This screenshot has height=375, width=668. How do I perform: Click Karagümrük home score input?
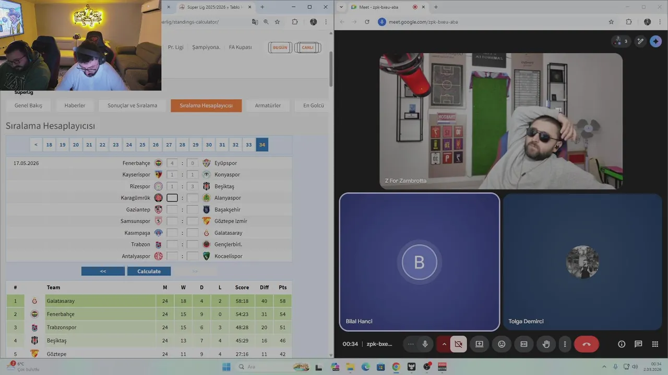(x=172, y=198)
